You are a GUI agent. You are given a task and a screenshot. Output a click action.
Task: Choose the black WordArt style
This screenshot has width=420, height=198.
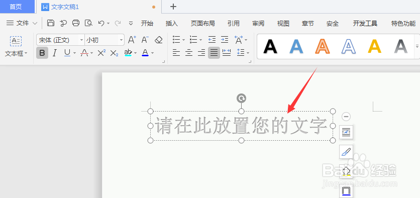pos(270,46)
